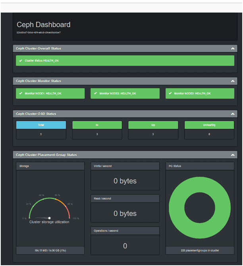The width and height of the screenshot is (243, 266).
Task: Select the green In OSD header
Action: pyautogui.click(x=97, y=125)
